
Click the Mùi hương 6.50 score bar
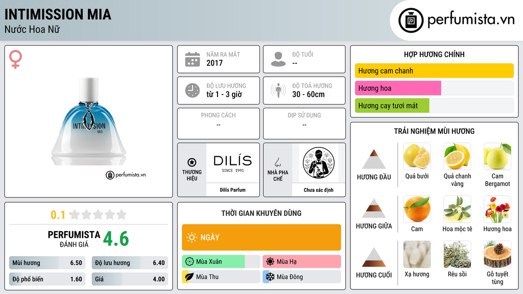pos(47,263)
